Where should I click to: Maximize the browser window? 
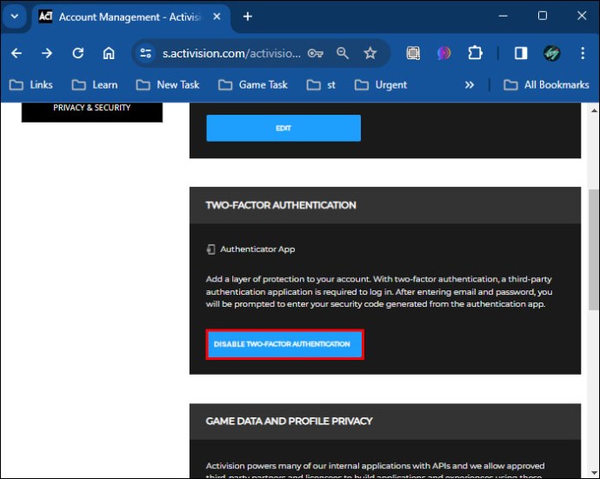pos(543,16)
